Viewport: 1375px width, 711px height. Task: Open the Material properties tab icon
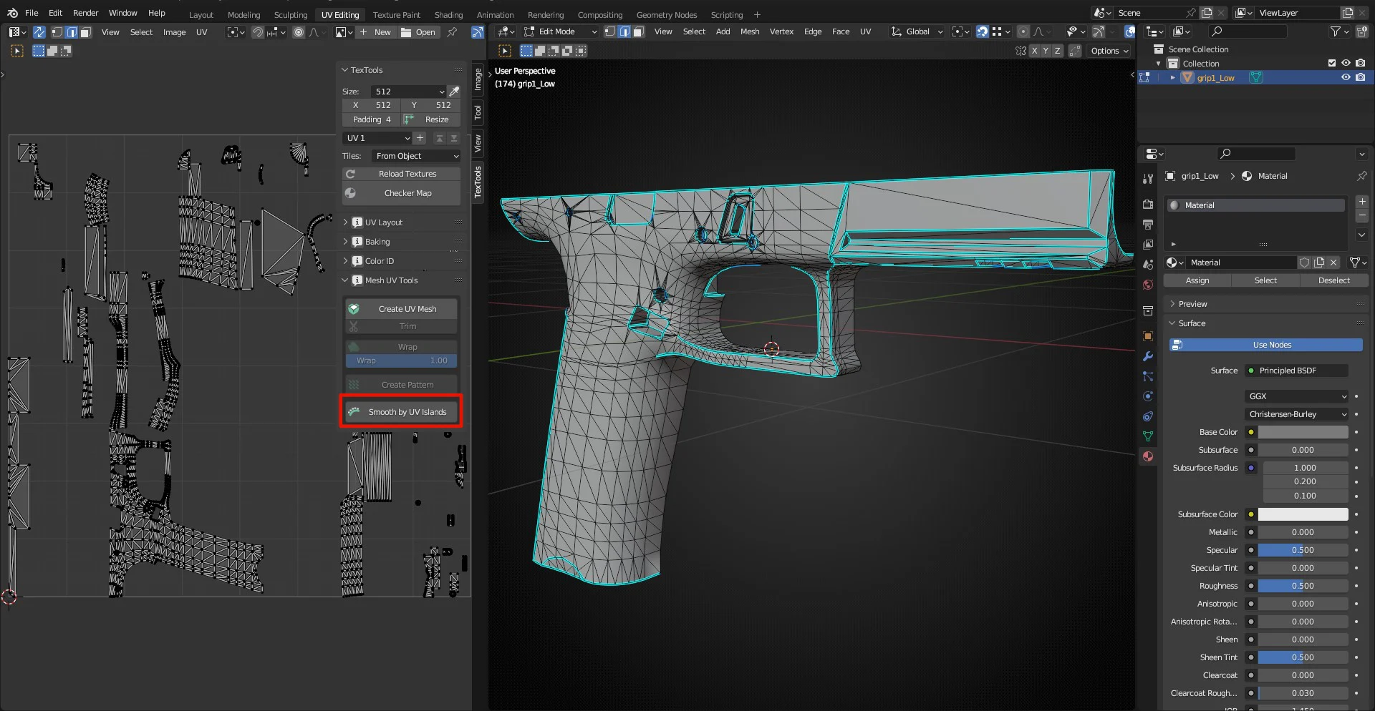(1148, 456)
